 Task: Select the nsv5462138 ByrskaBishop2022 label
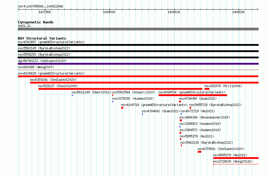pos(207,142)
